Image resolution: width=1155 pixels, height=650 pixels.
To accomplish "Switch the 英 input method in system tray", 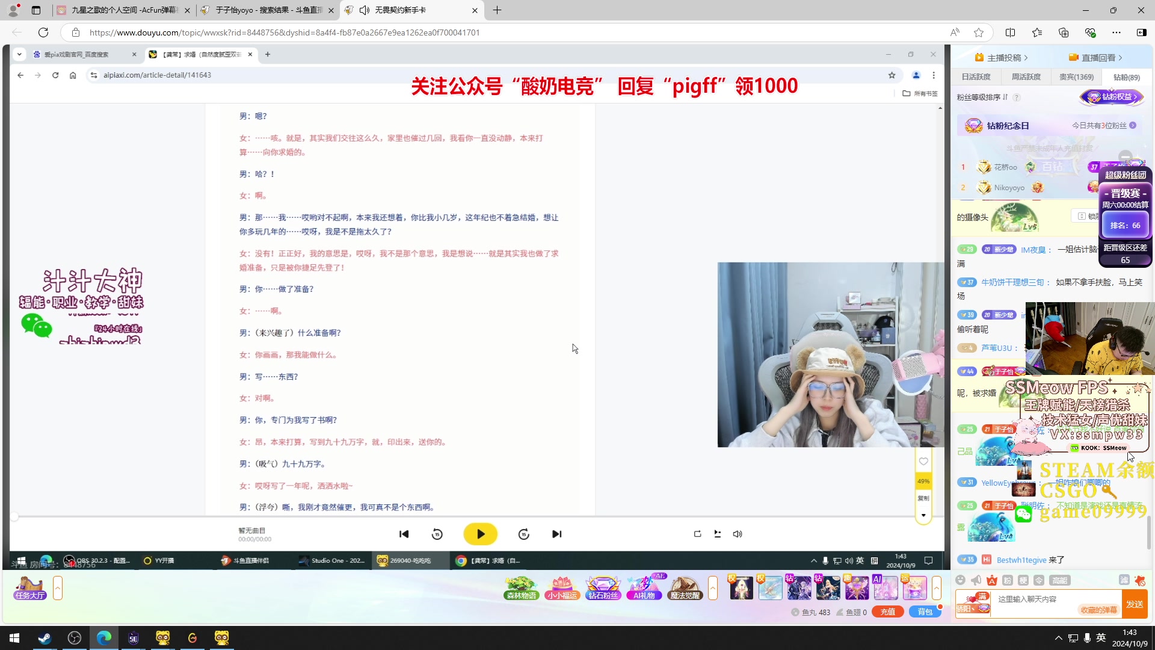I will pyautogui.click(x=1101, y=638).
